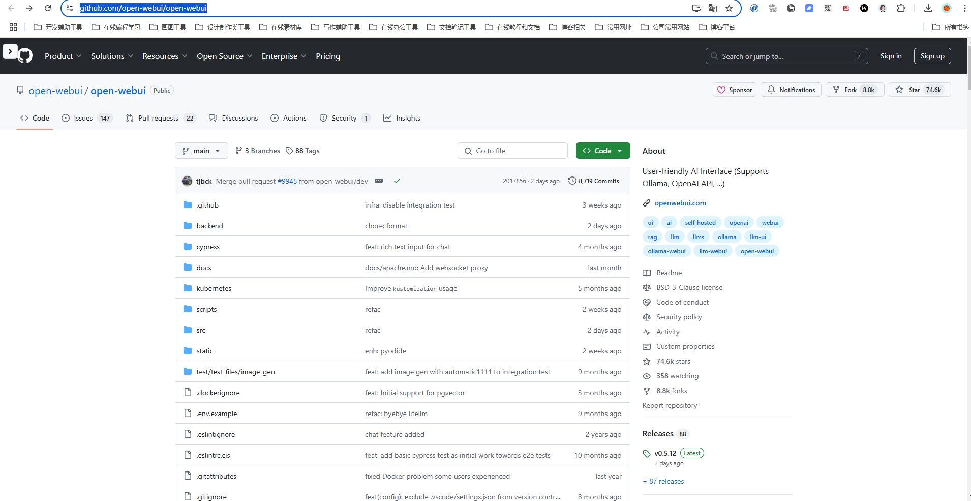971x501 pixels.
Task: Star the open-webui repository
Action: [909, 90]
